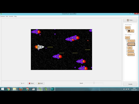Click the Share button
This screenshot has width=139, height=104.
(130, 20)
